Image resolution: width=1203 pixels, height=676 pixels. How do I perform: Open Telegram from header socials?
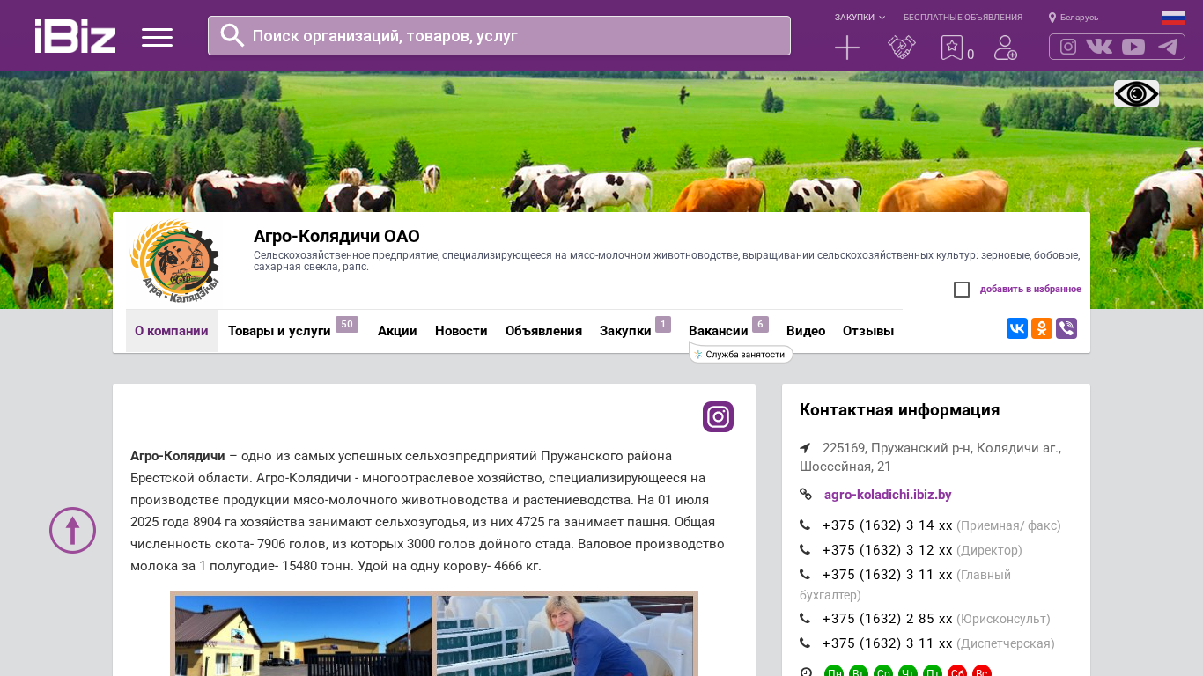(x=1168, y=47)
